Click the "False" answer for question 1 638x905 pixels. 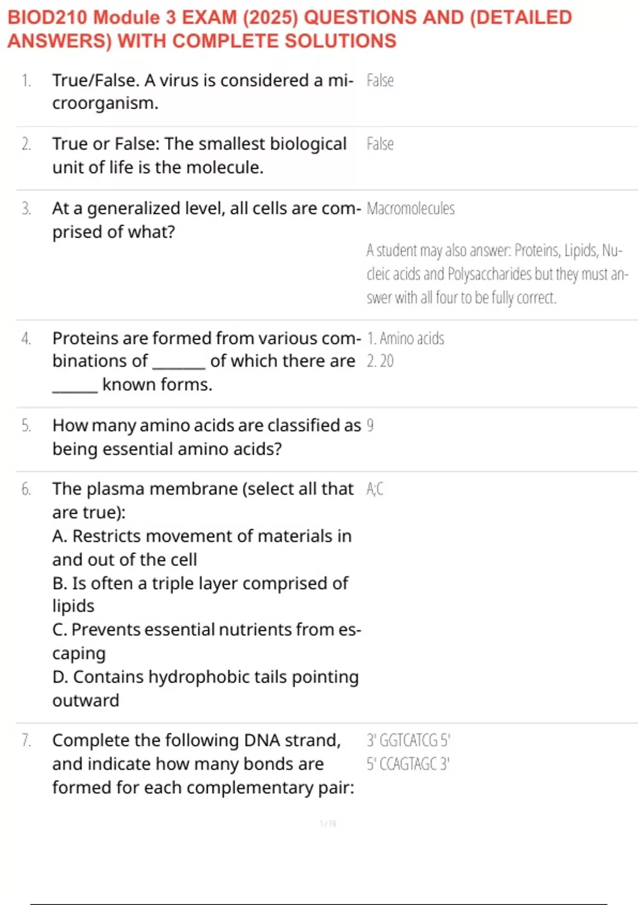pyautogui.click(x=380, y=80)
